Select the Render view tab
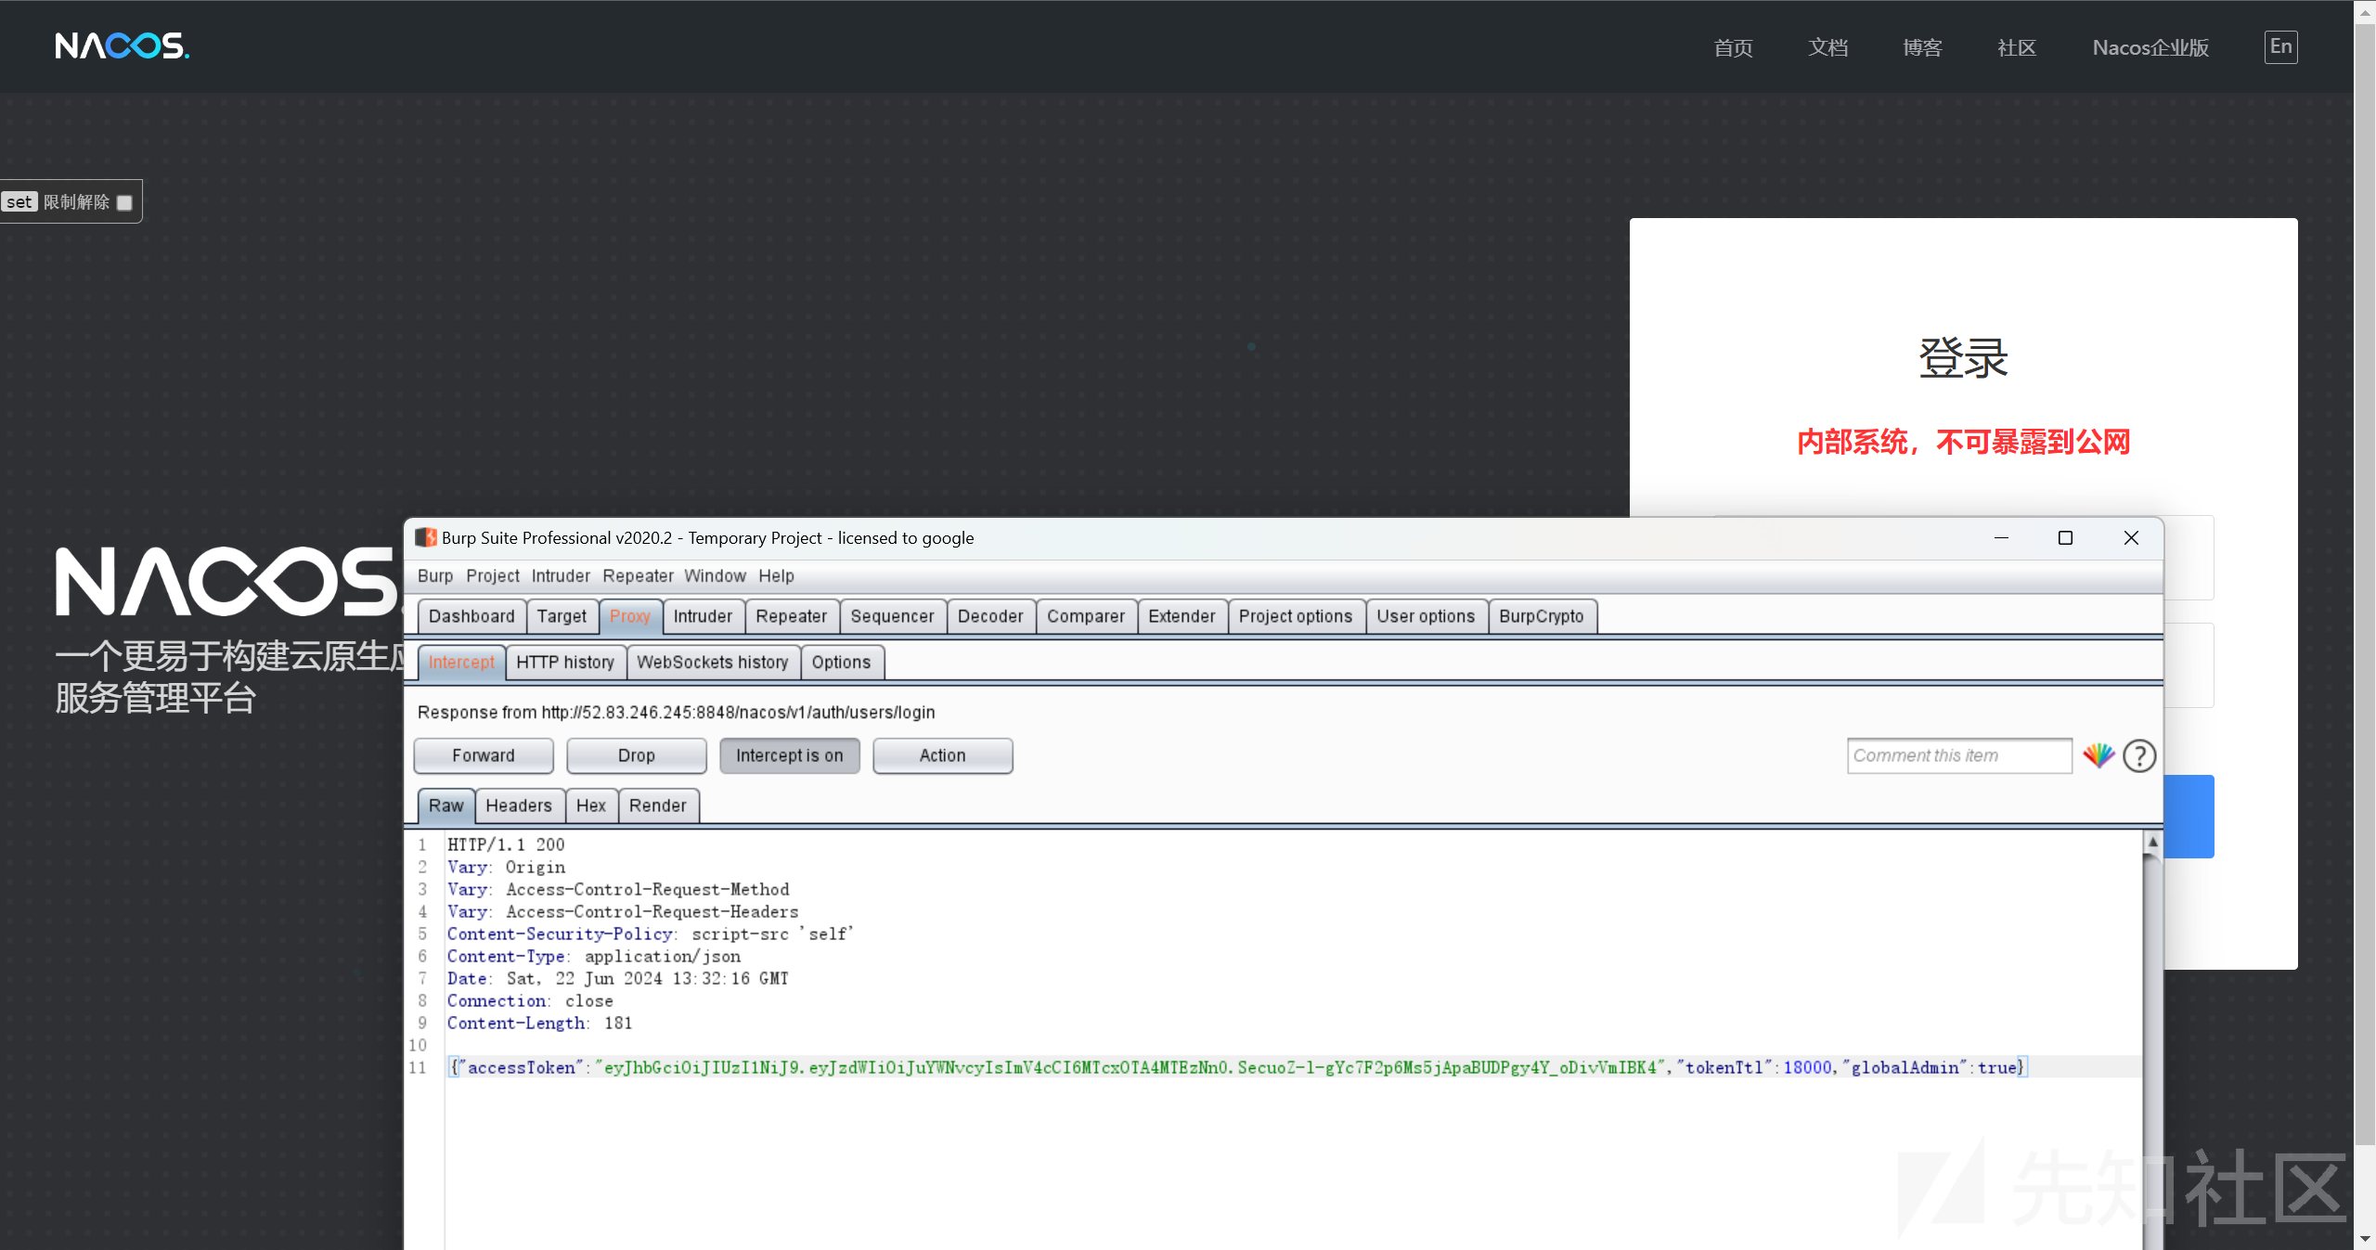 [658, 805]
